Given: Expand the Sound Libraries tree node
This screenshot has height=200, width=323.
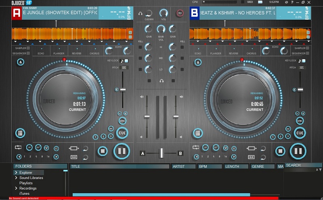Looking at the screenshot, I should click(16, 178).
